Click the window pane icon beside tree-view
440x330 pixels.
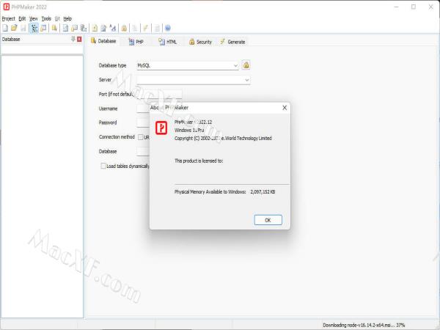pyautogui.click(x=43, y=28)
